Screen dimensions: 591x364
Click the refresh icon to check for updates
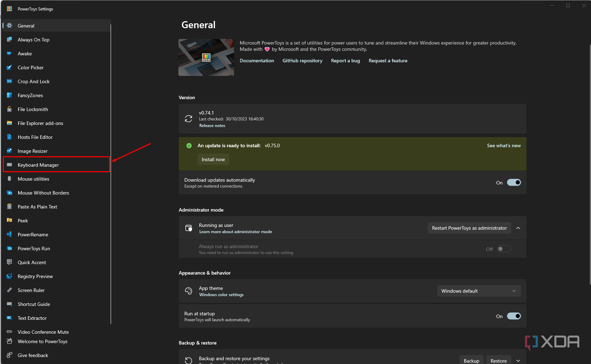189,119
